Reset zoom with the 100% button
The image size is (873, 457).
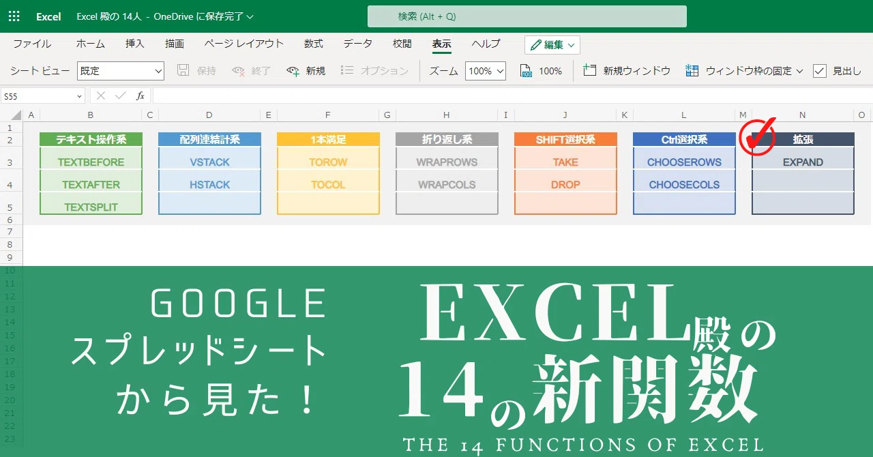click(x=541, y=71)
